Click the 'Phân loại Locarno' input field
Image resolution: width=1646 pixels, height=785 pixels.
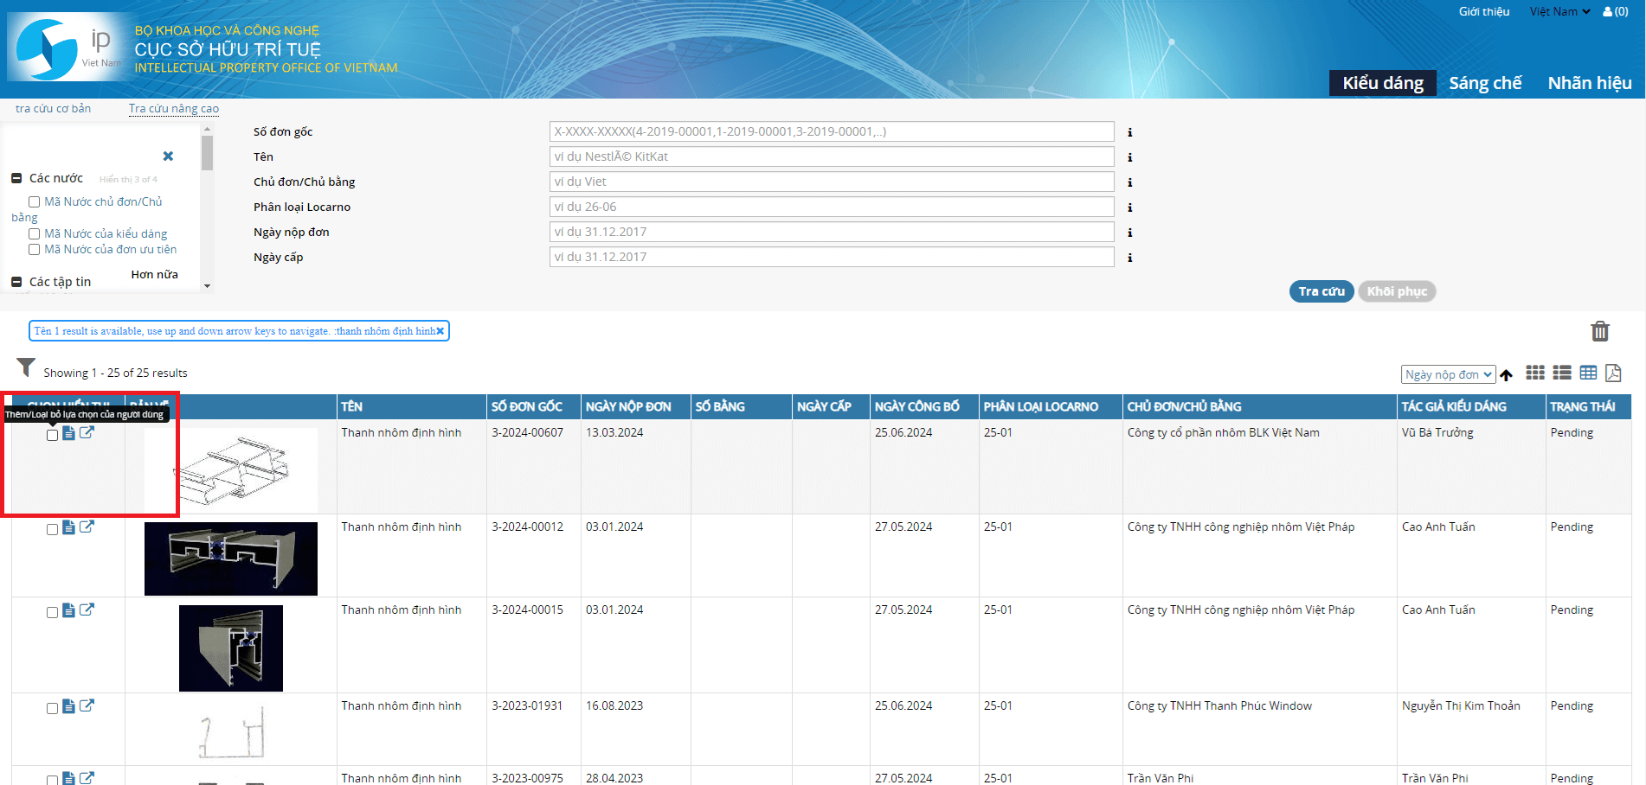831,207
